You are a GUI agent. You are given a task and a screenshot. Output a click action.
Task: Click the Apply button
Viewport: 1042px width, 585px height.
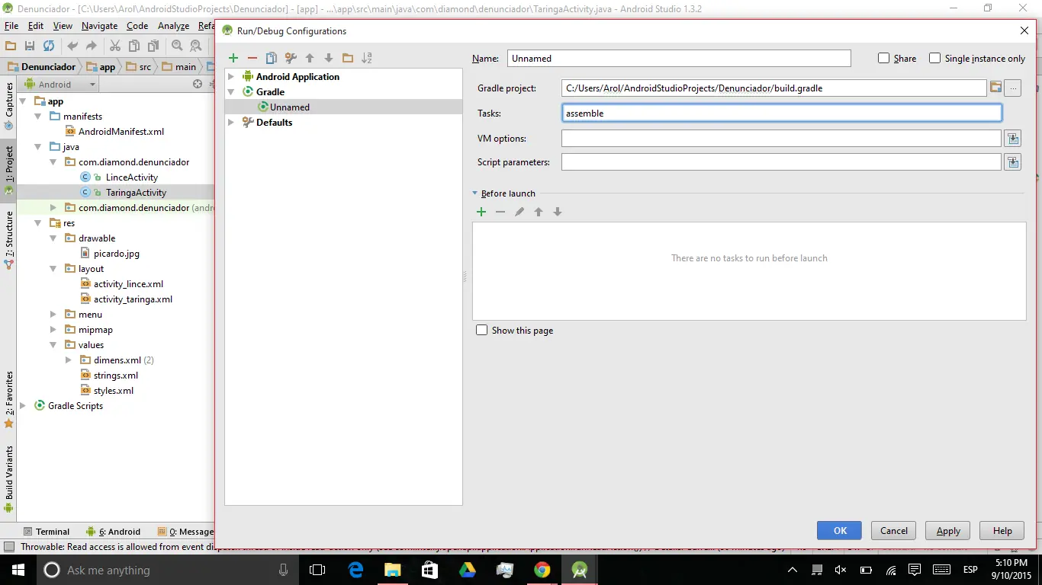(948, 531)
